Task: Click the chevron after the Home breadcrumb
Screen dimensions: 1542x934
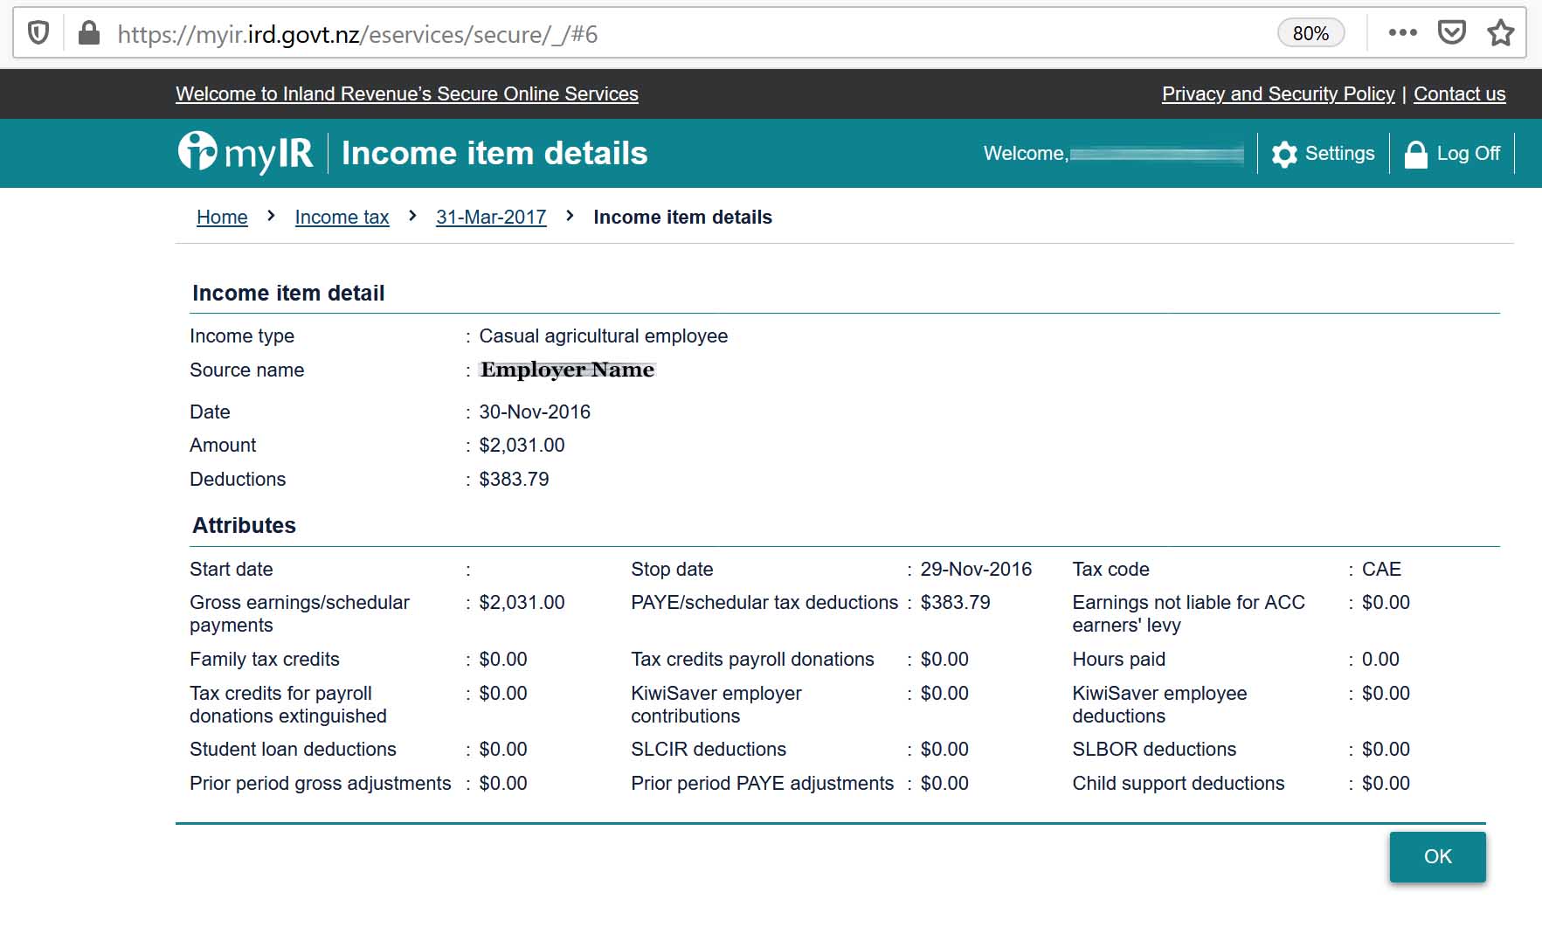Action: (270, 216)
